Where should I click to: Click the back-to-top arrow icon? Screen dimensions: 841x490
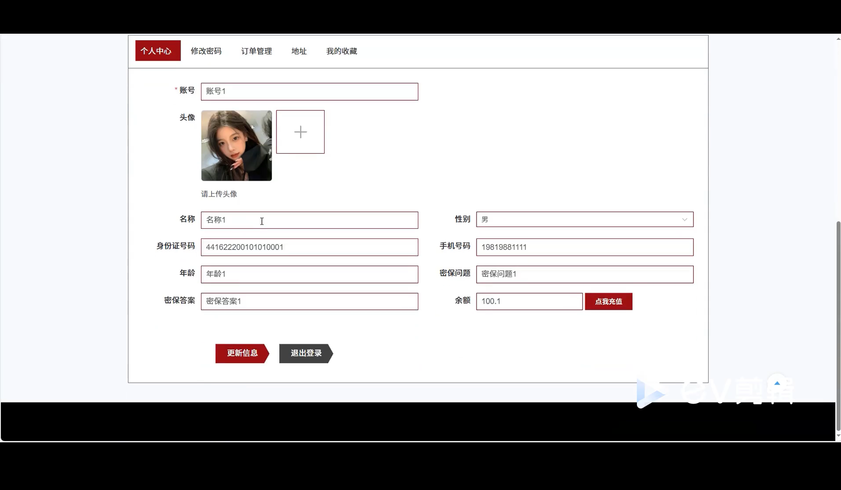pos(777,383)
